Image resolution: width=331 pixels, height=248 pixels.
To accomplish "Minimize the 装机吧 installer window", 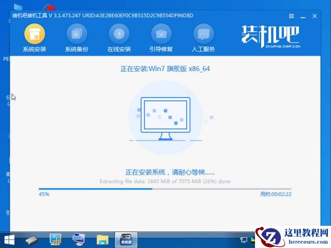I will 303,17.
